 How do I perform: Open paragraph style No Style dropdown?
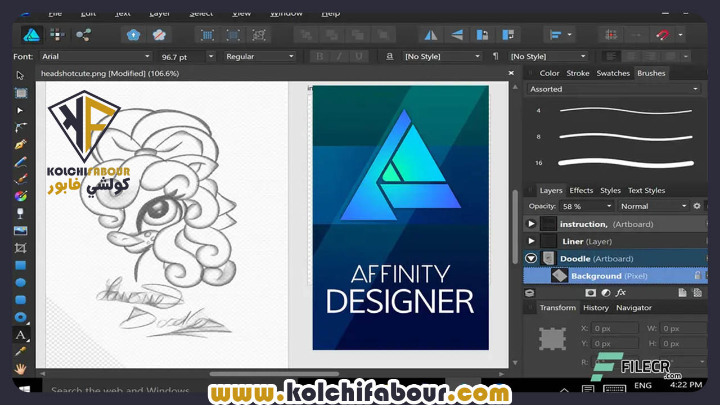548,56
